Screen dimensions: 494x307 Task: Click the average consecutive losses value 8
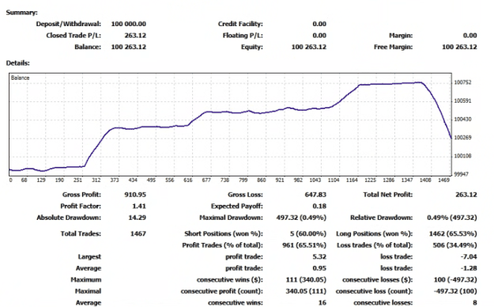click(475, 303)
